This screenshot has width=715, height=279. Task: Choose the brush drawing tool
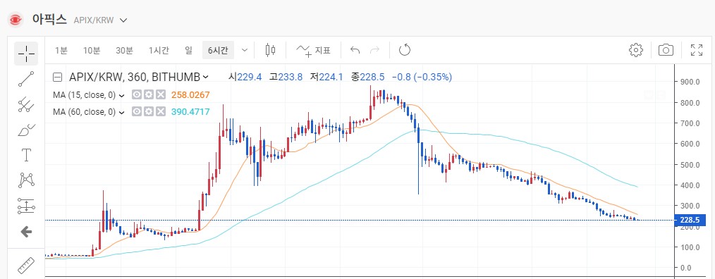point(27,130)
